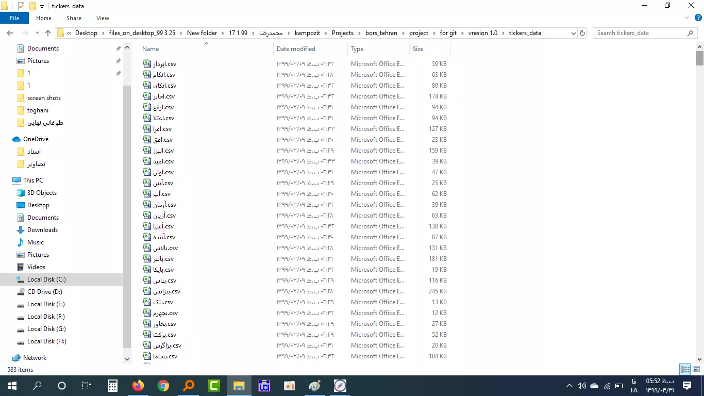
Task: Open the recent locations dropdown arrow
Action: pyautogui.click(x=37, y=33)
